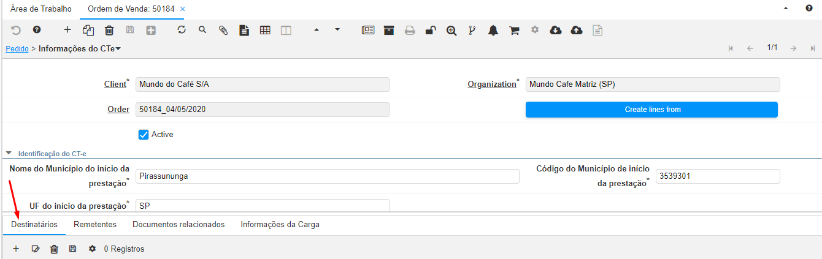Click the shopping cart icon
The height and width of the screenshot is (259, 822).
pyautogui.click(x=514, y=29)
